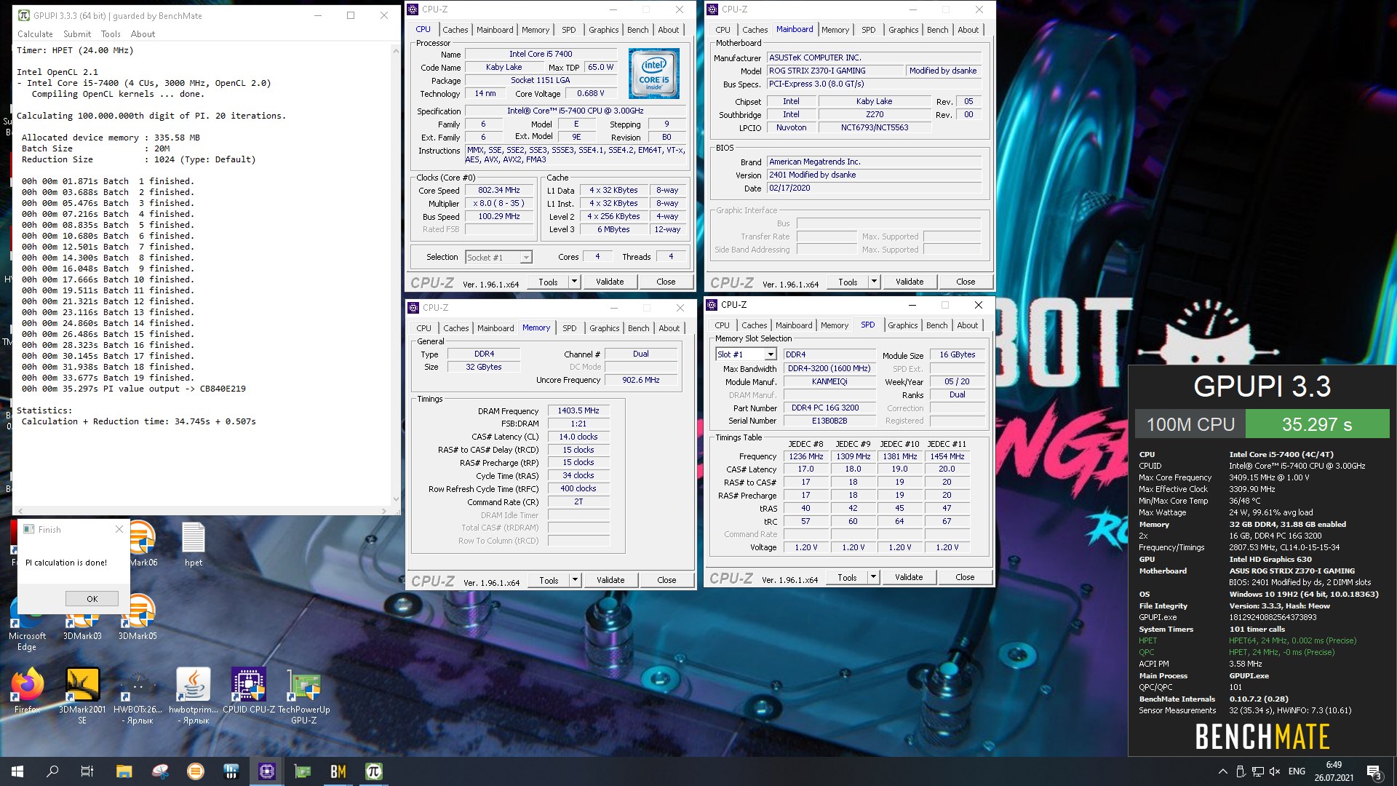This screenshot has width=1397, height=786.
Task: Open hwbotprime Java shortcut on desktop
Action: click(x=193, y=695)
